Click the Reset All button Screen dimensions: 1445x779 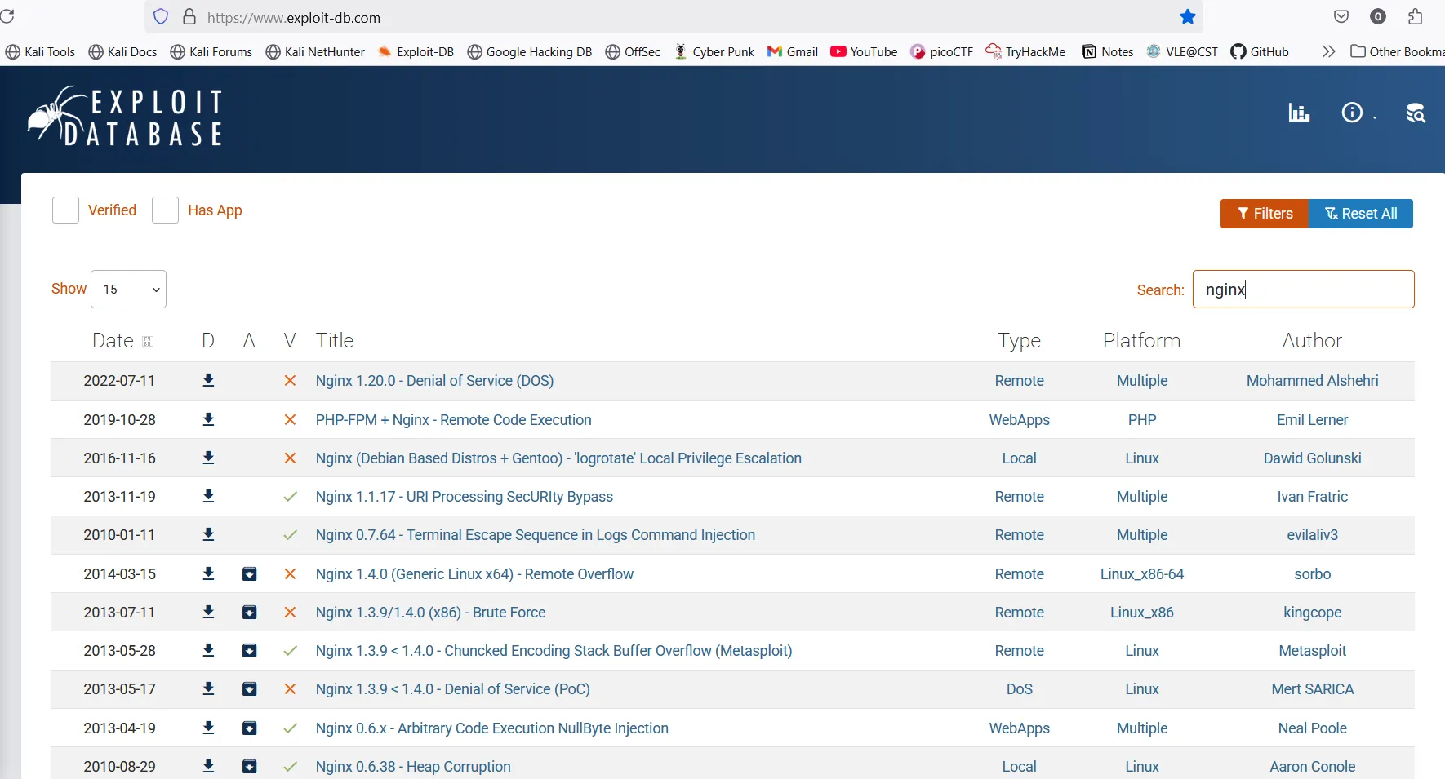[1361, 214]
